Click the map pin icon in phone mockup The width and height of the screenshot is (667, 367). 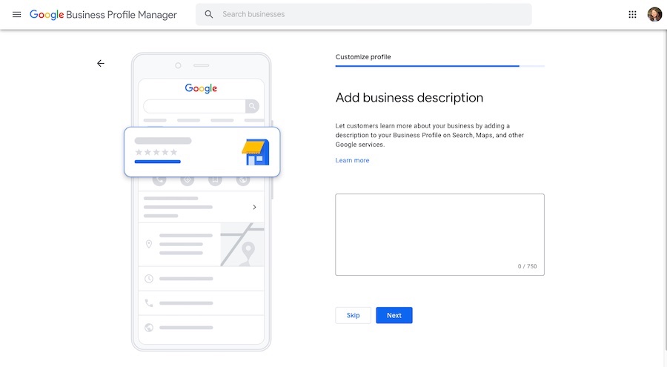[x=149, y=244]
